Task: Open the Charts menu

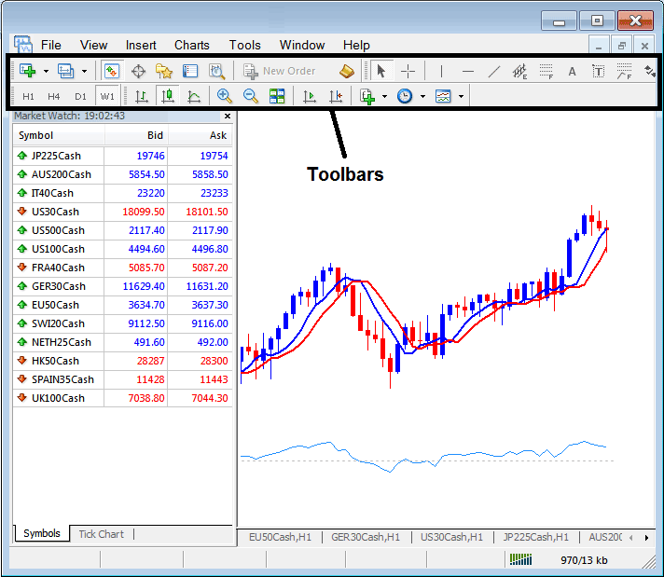Action: (x=192, y=45)
